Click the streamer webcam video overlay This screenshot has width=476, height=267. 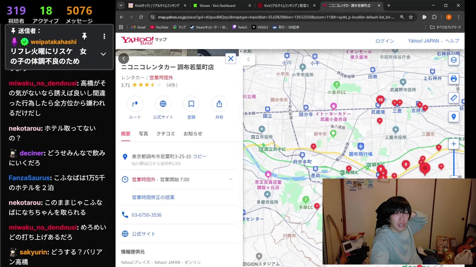coord(399,221)
